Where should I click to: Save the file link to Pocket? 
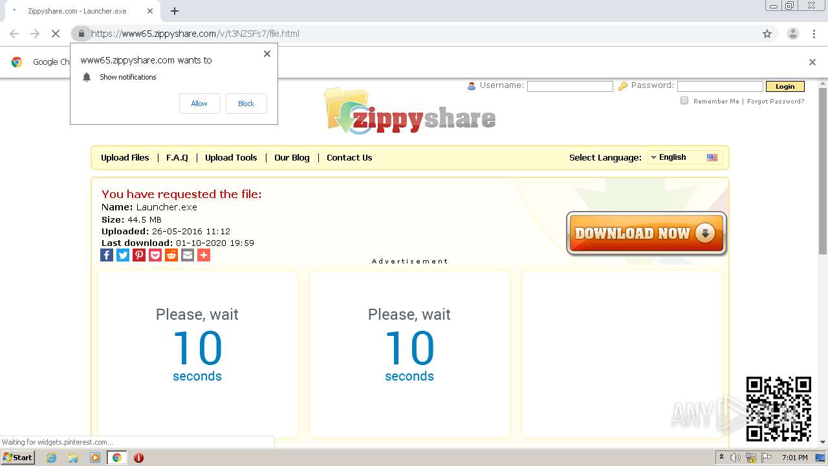[155, 255]
